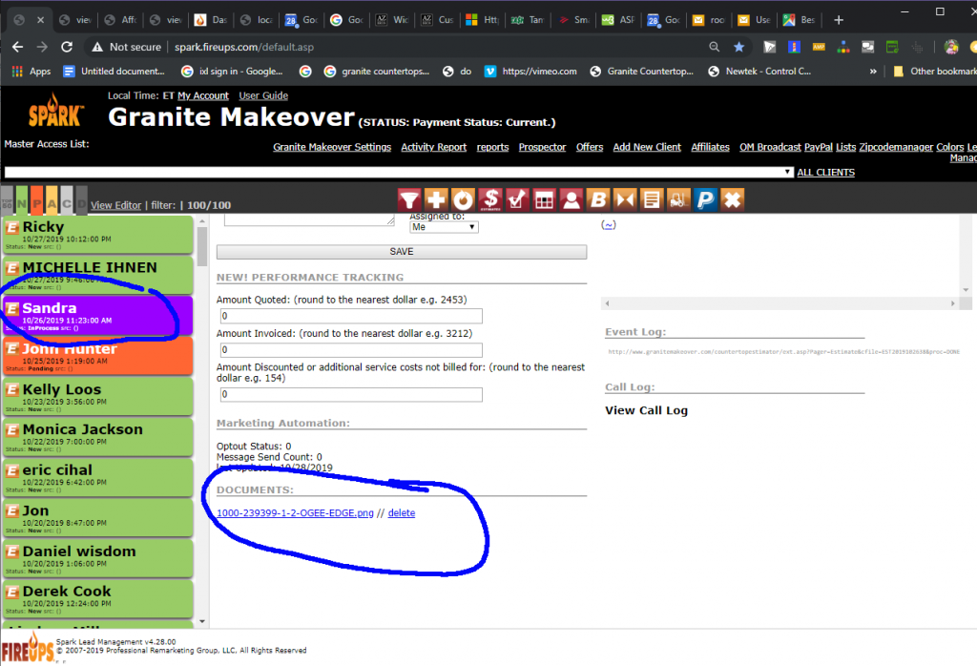Open the Chrome profile avatar
977x666 pixels.
pyautogui.click(x=951, y=47)
